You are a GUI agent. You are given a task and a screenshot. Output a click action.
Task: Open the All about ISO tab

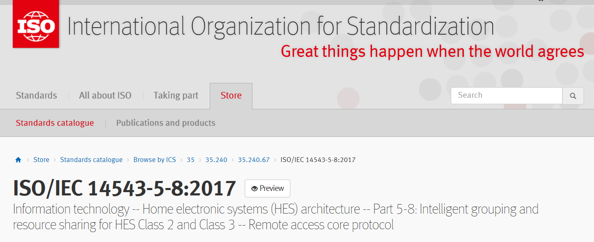tap(105, 95)
